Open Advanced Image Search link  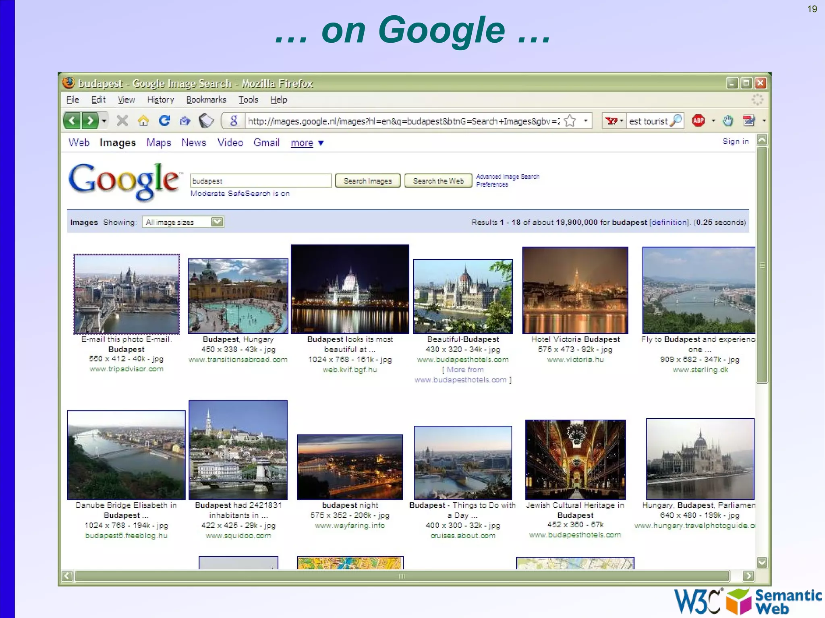tap(508, 177)
